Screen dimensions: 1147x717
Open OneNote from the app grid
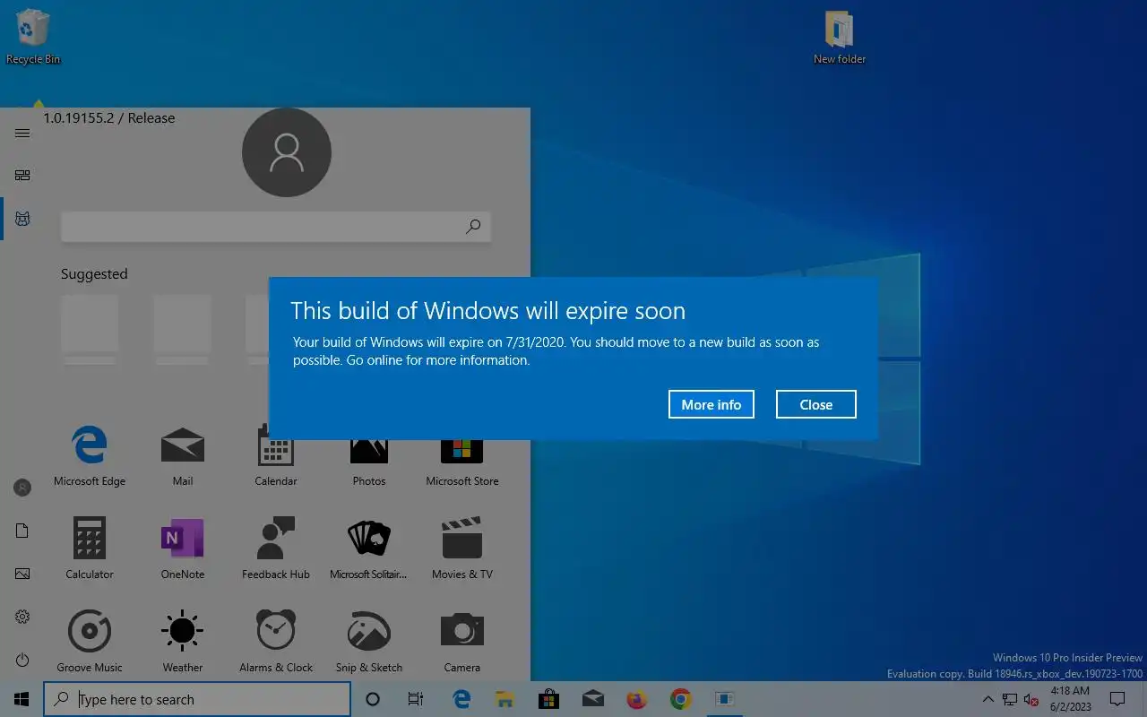183,549
